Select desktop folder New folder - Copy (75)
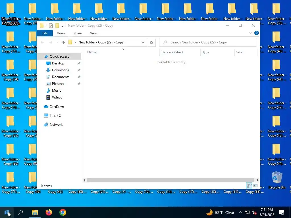The image size is (291, 218). [x=11, y=42]
